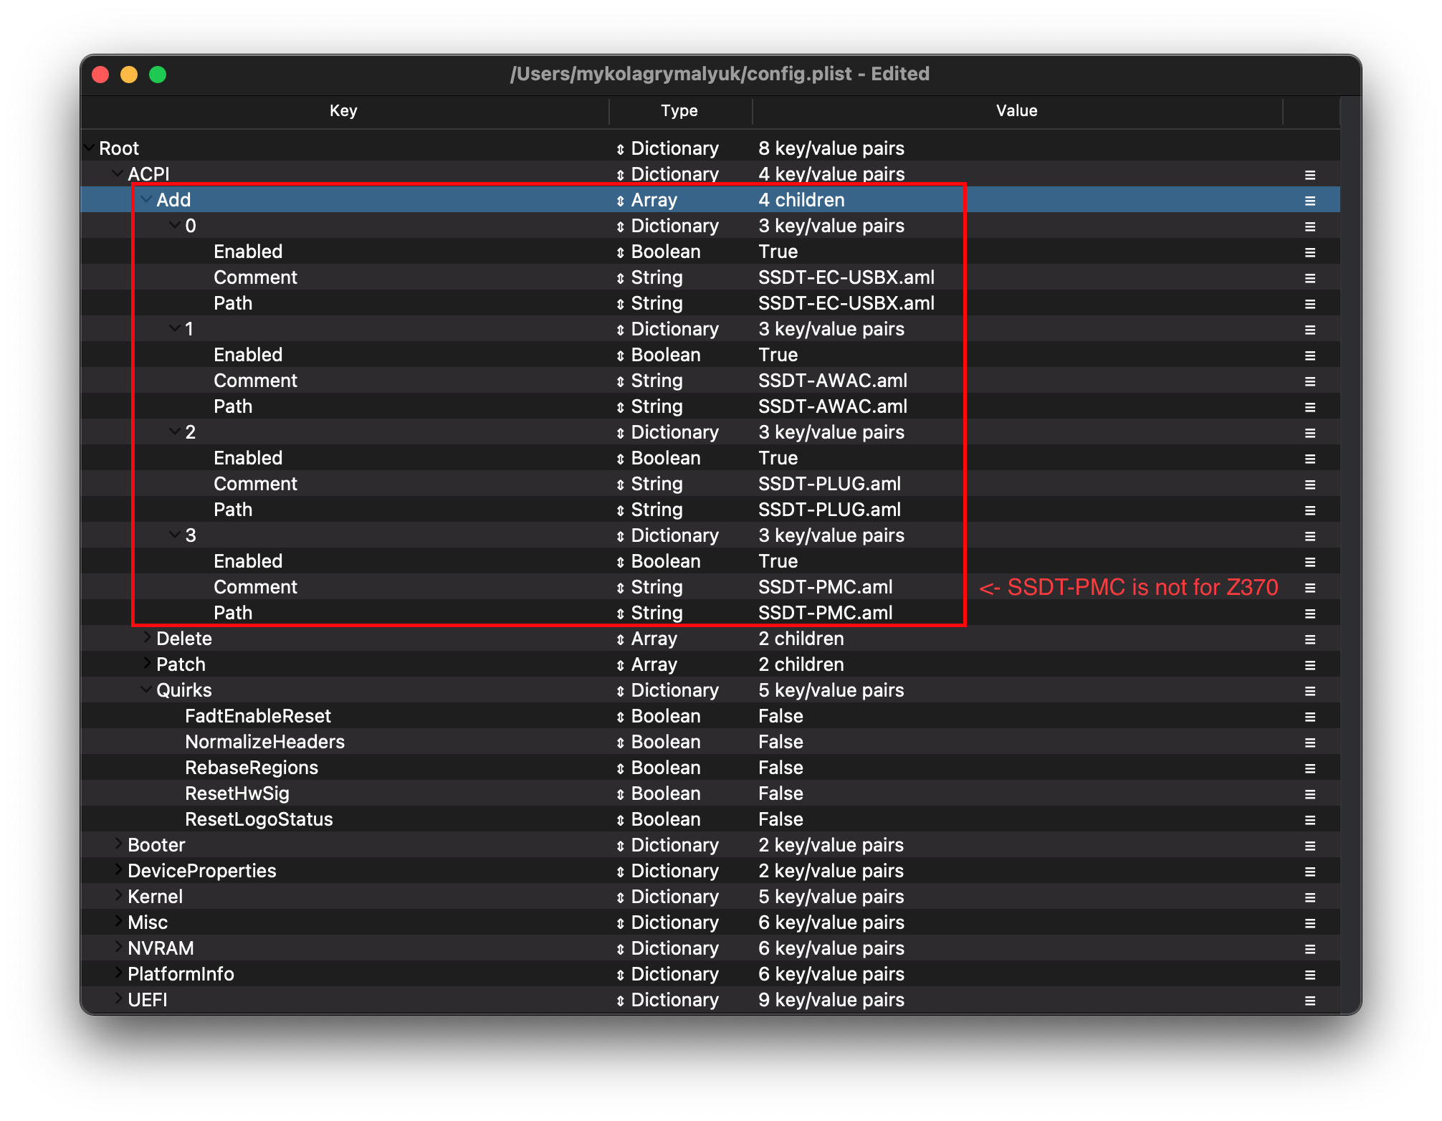Image resolution: width=1442 pixels, height=1121 pixels.
Task: Click the row handle icon beside SSDT-PMC.aml Comment
Action: tap(1309, 588)
